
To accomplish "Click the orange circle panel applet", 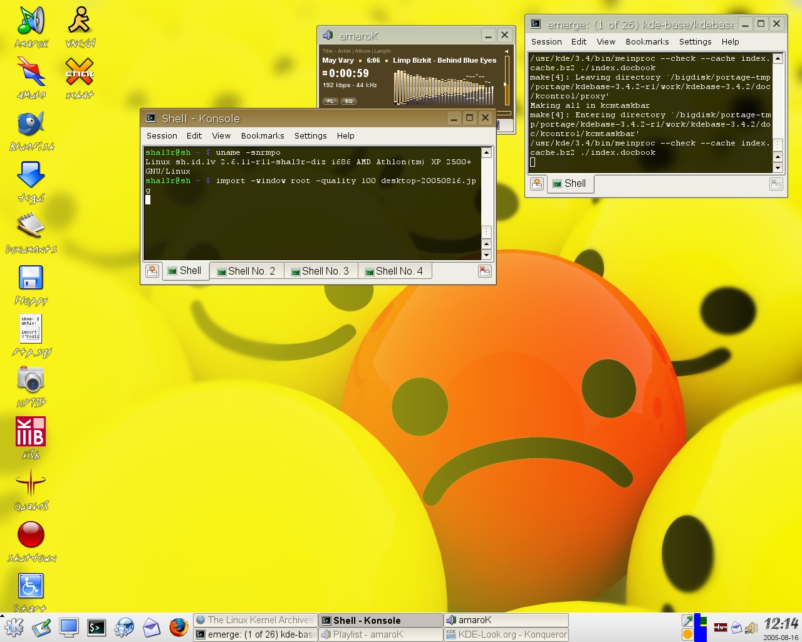I will pyautogui.click(x=687, y=634).
